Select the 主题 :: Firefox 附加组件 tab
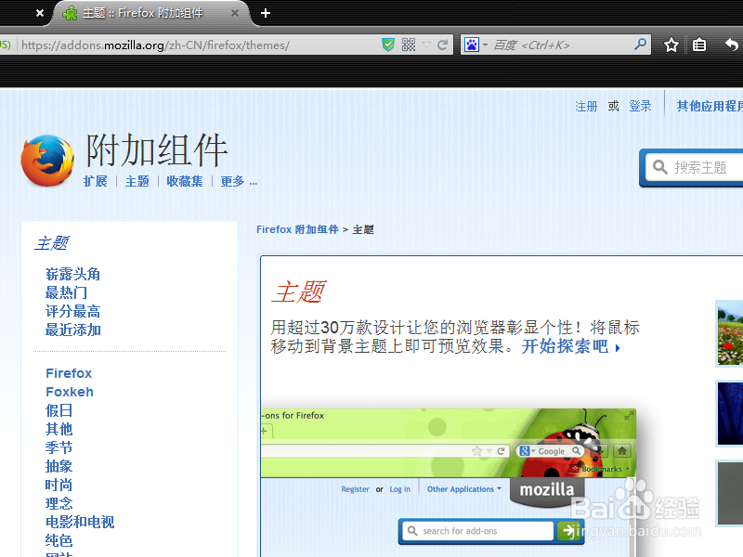 pyautogui.click(x=142, y=13)
